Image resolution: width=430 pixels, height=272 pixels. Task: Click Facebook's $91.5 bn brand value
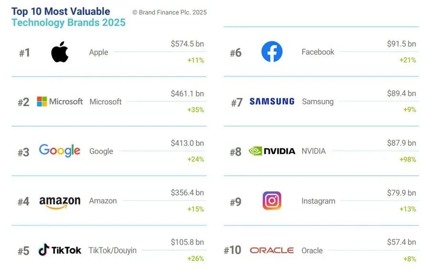click(401, 44)
